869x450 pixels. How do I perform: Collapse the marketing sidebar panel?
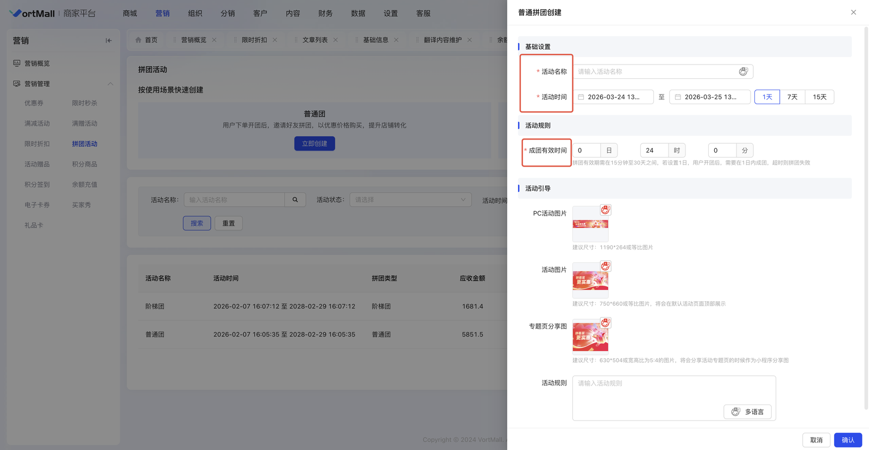pos(109,41)
